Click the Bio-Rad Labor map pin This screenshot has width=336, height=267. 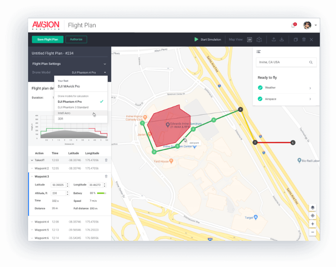tap(299, 160)
